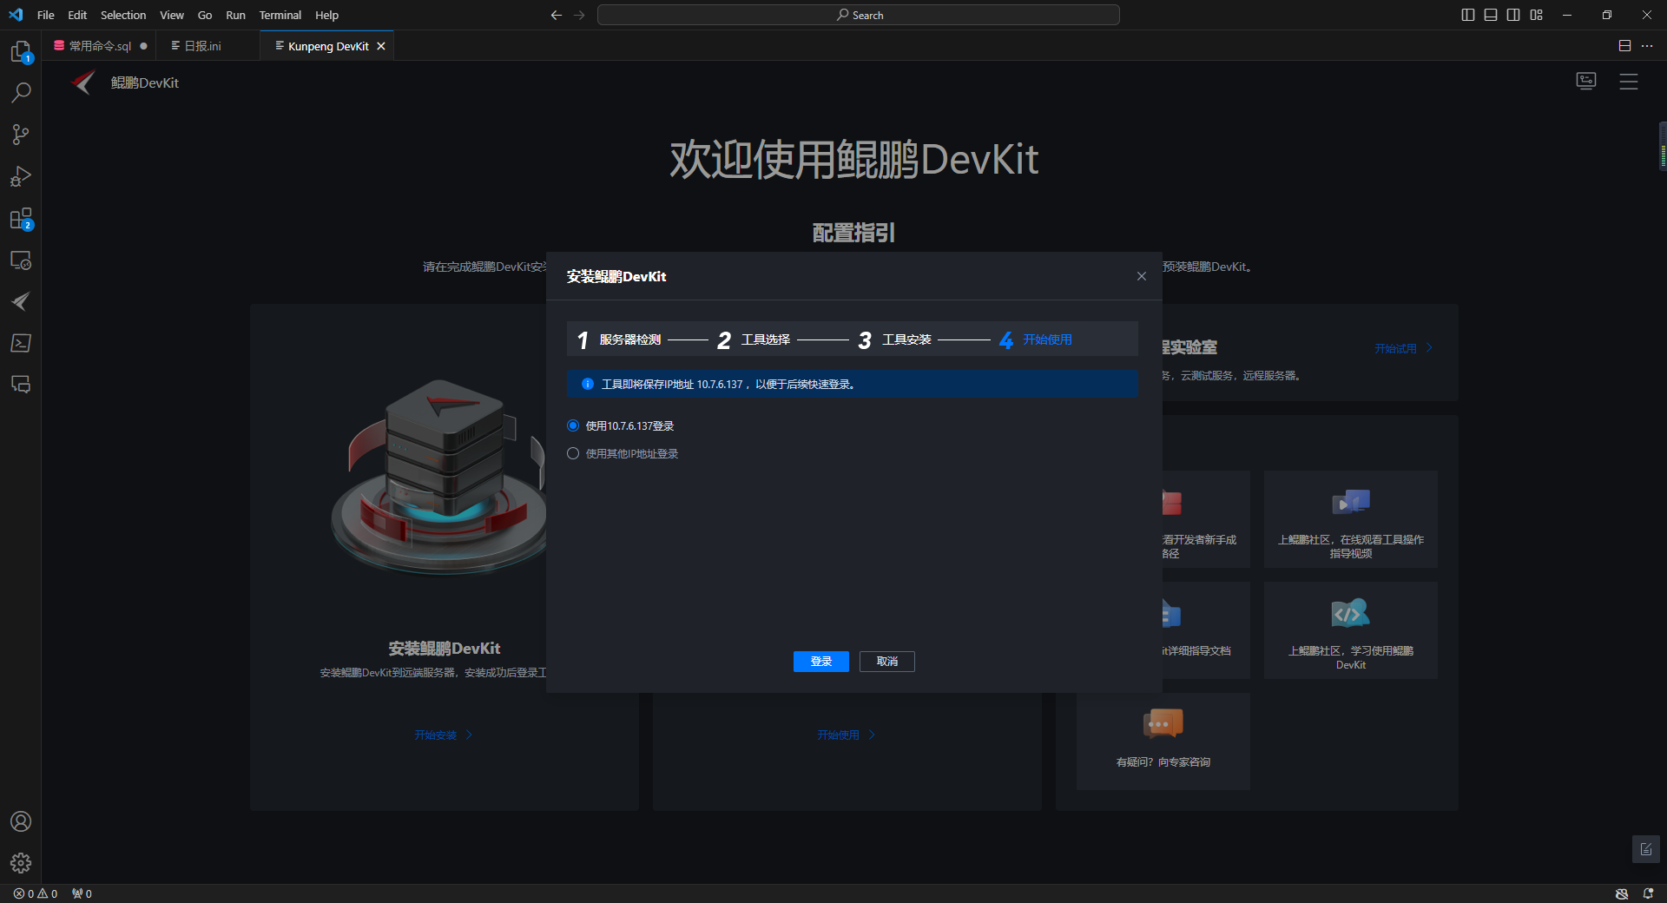Close the install DevKit dialog
1667x903 pixels.
[1142, 276]
